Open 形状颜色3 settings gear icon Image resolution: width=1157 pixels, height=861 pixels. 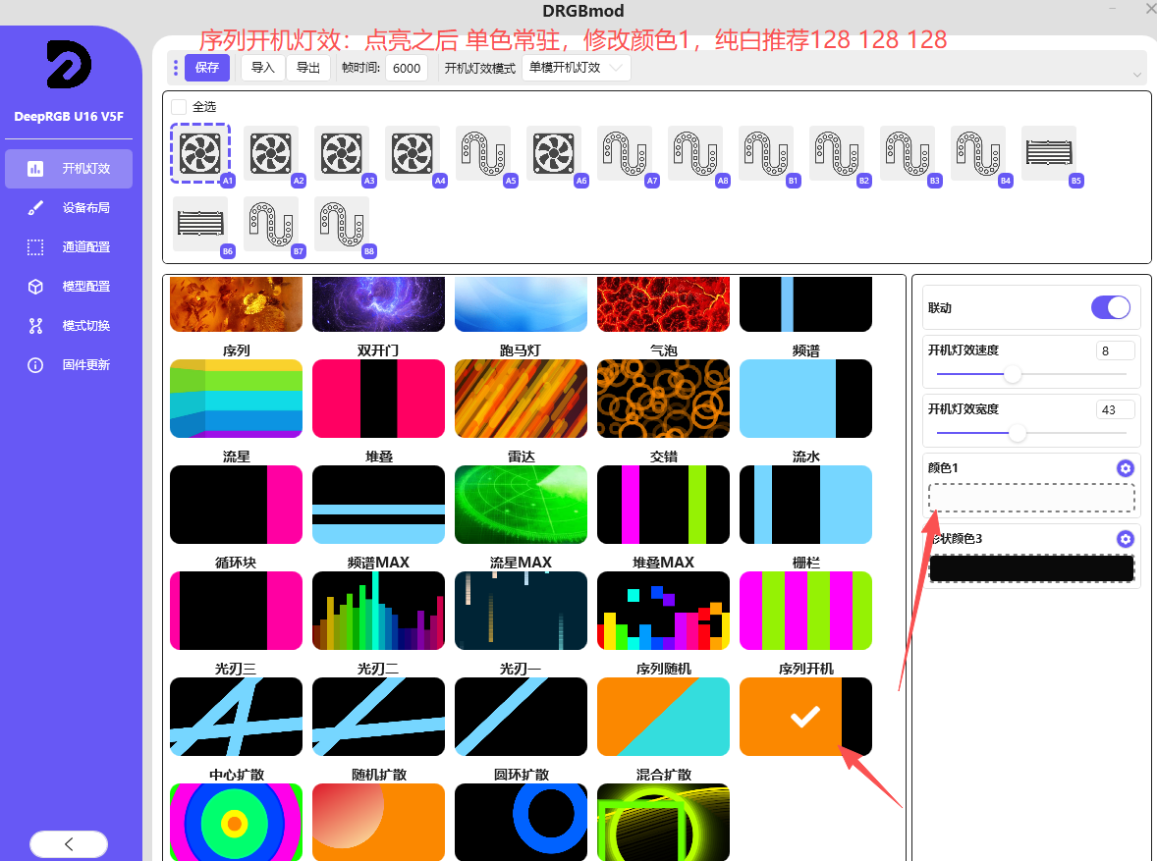click(1125, 539)
